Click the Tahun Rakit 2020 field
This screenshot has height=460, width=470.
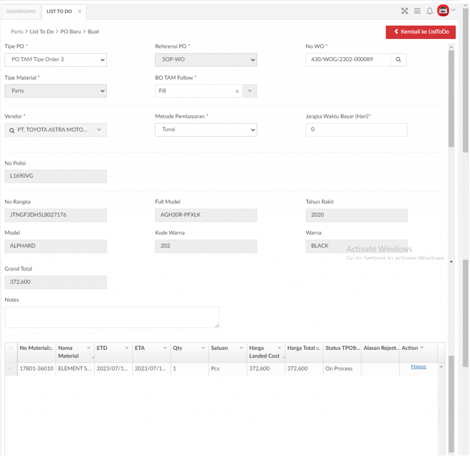(356, 215)
